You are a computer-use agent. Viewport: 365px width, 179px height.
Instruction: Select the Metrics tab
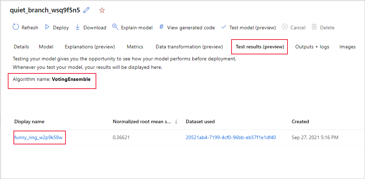click(135, 47)
